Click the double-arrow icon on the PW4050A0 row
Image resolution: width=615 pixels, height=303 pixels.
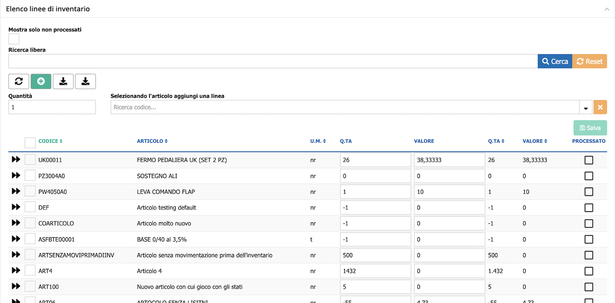(x=16, y=192)
